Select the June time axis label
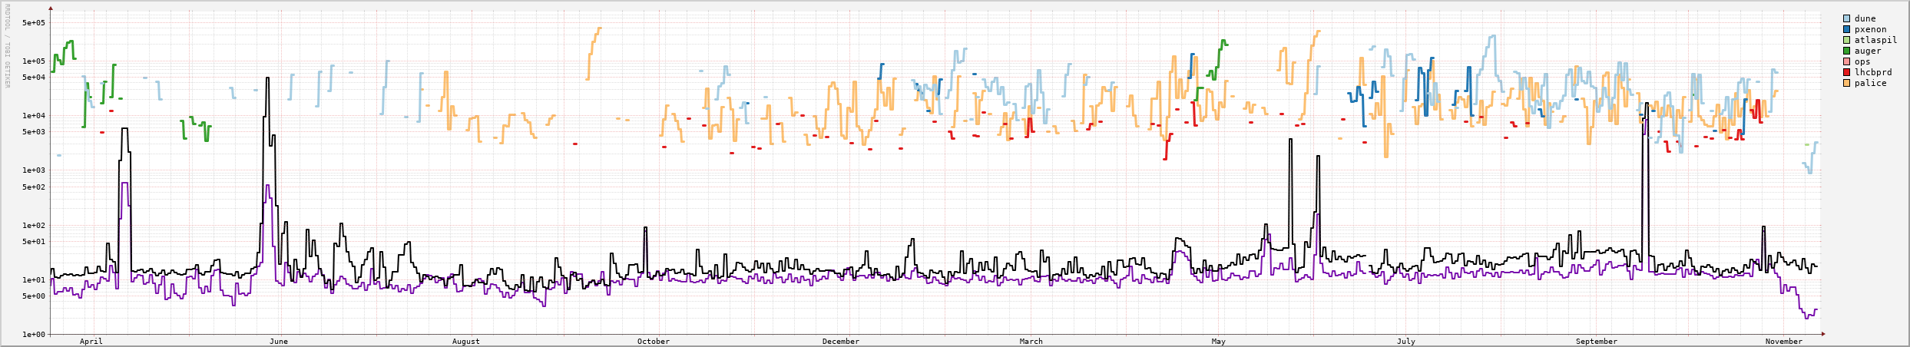 [x=279, y=342]
